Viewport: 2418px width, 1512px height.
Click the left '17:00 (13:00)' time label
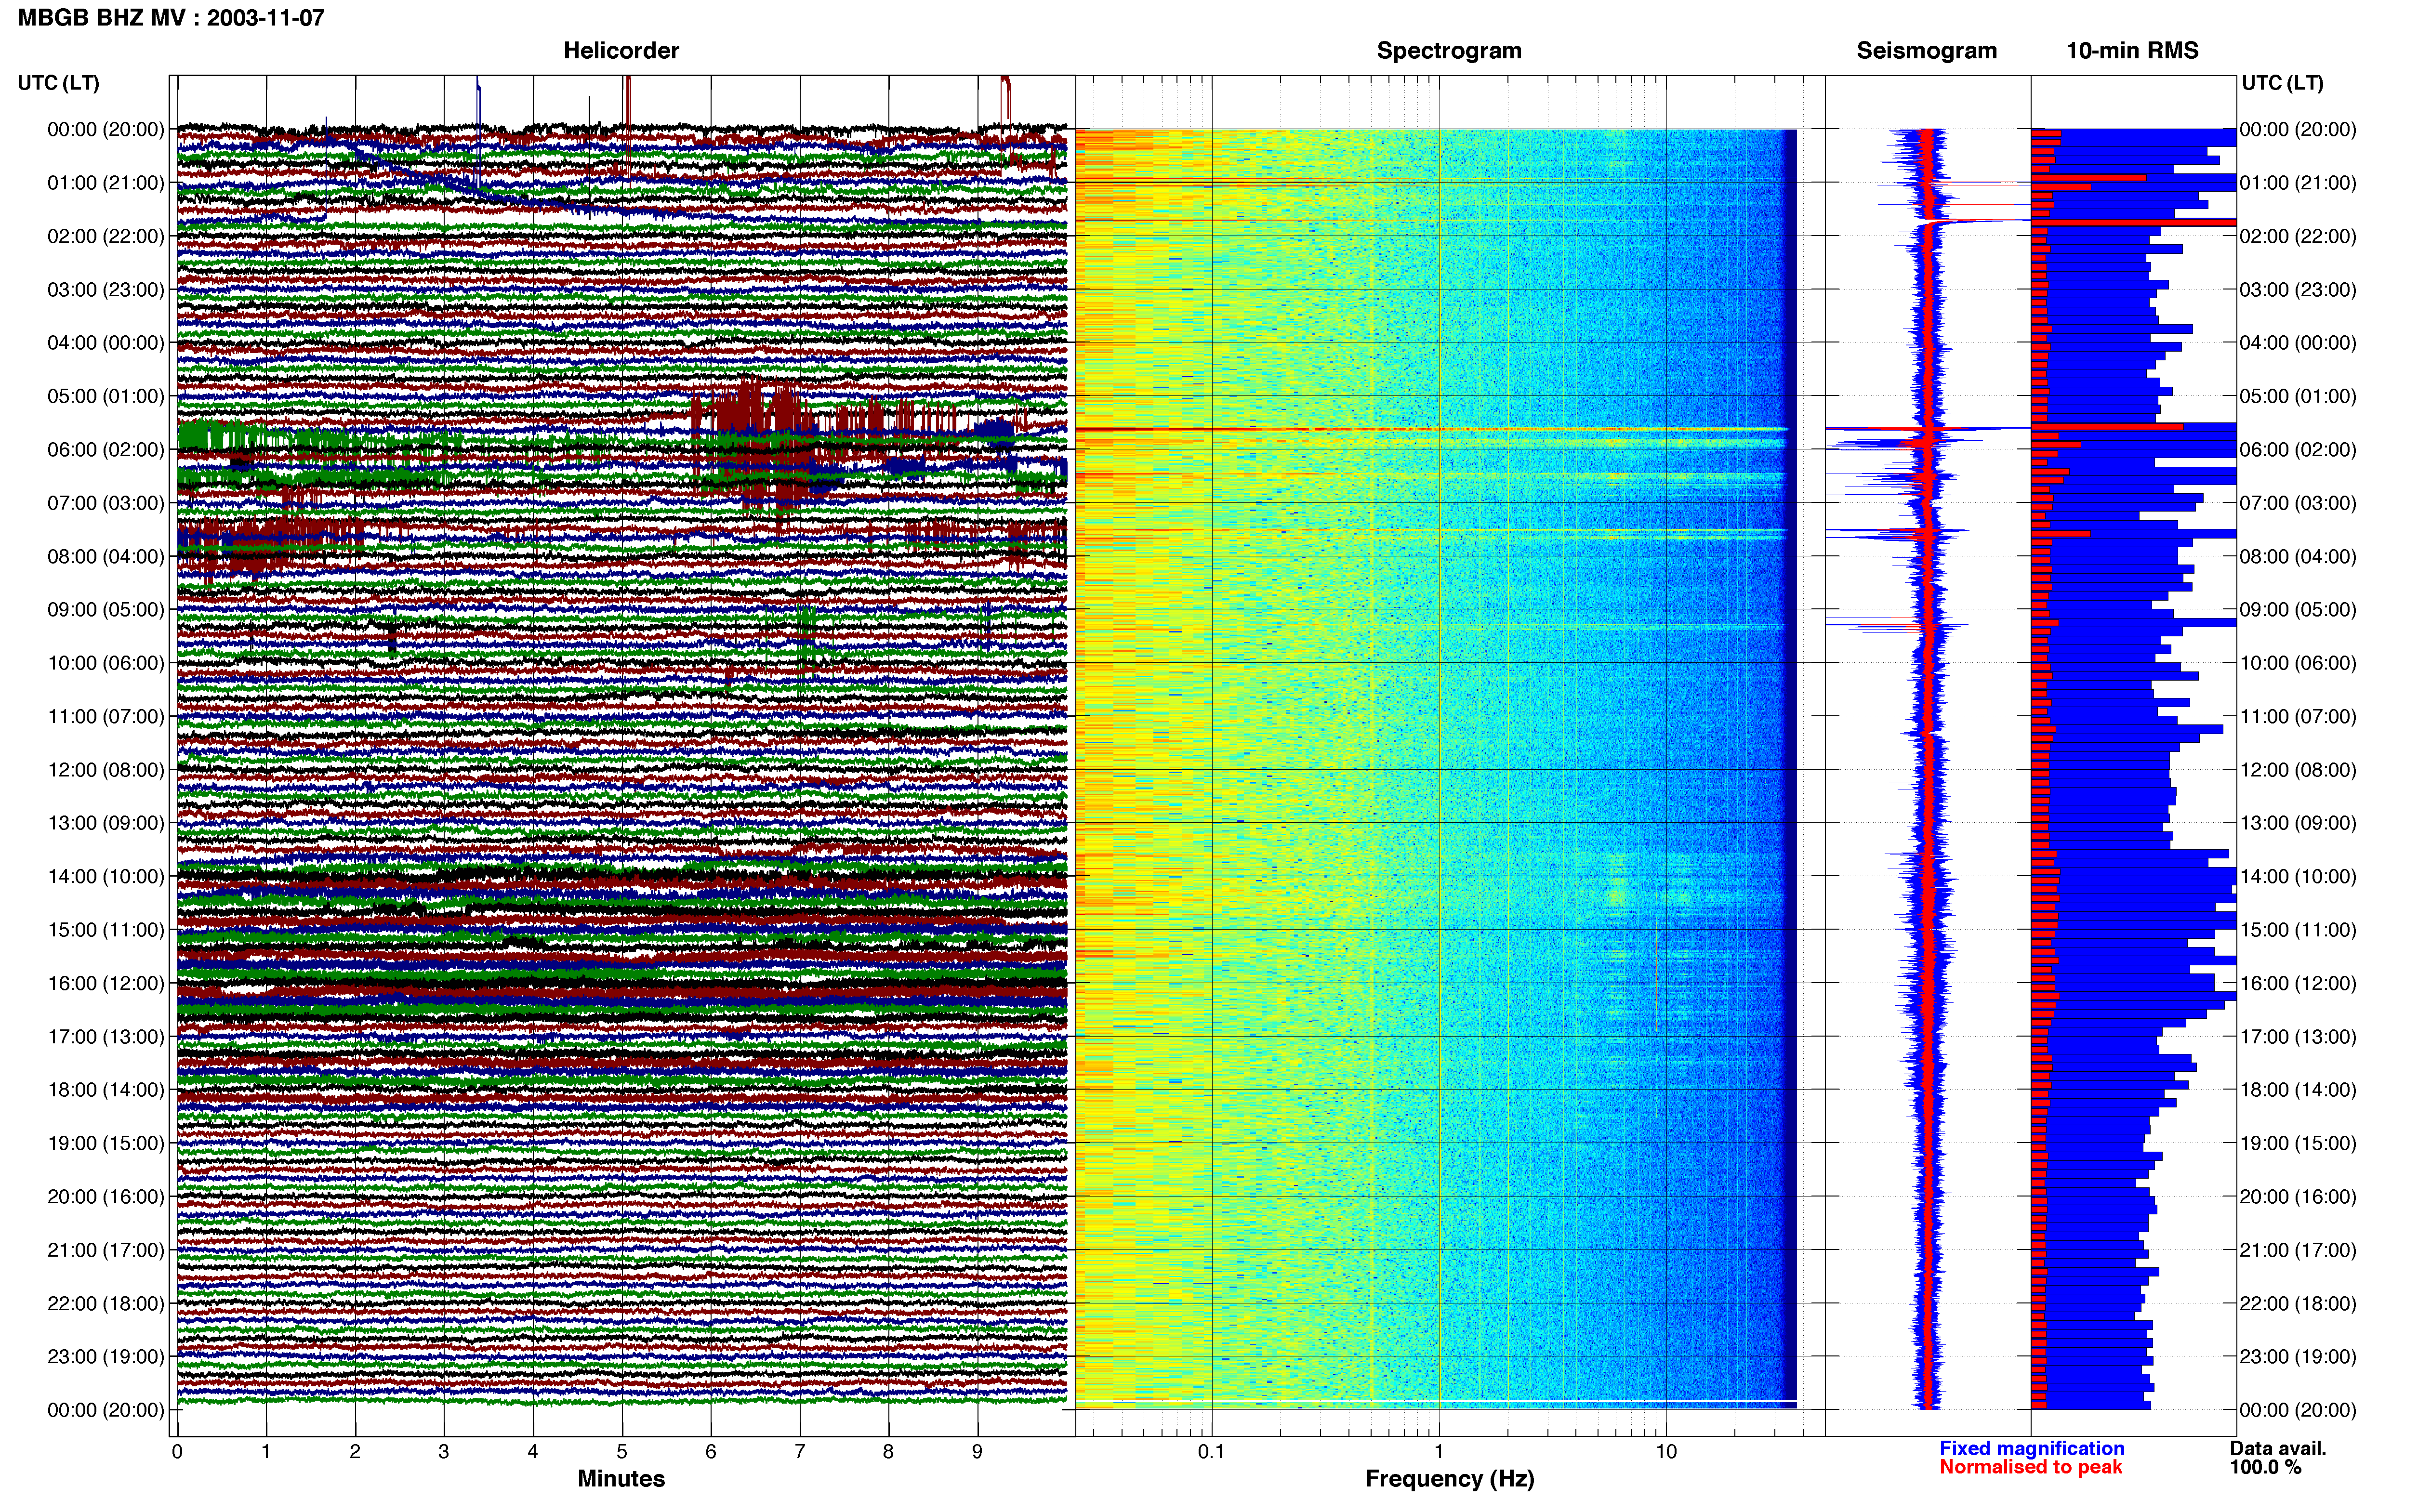point(106,1037)
